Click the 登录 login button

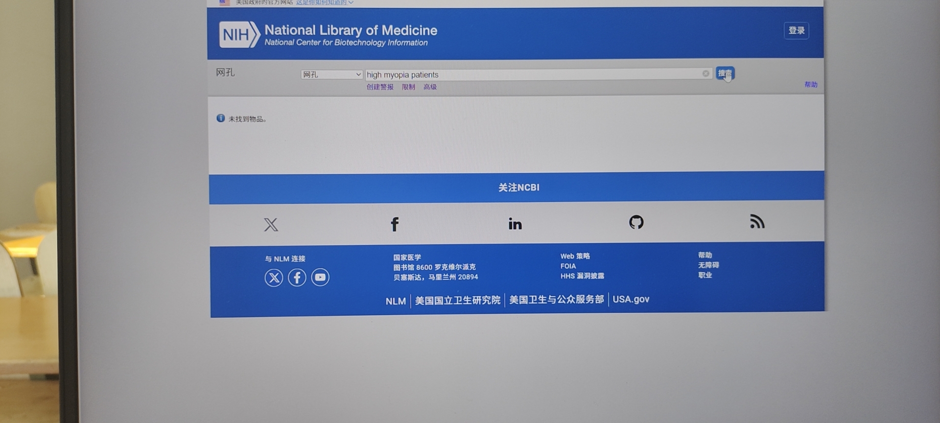pyautogui.click(x=796, y=30)
